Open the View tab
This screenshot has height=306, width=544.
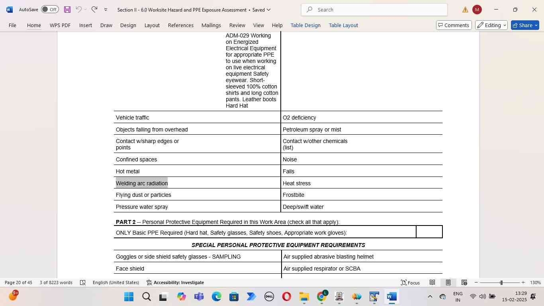coord(258,25)
